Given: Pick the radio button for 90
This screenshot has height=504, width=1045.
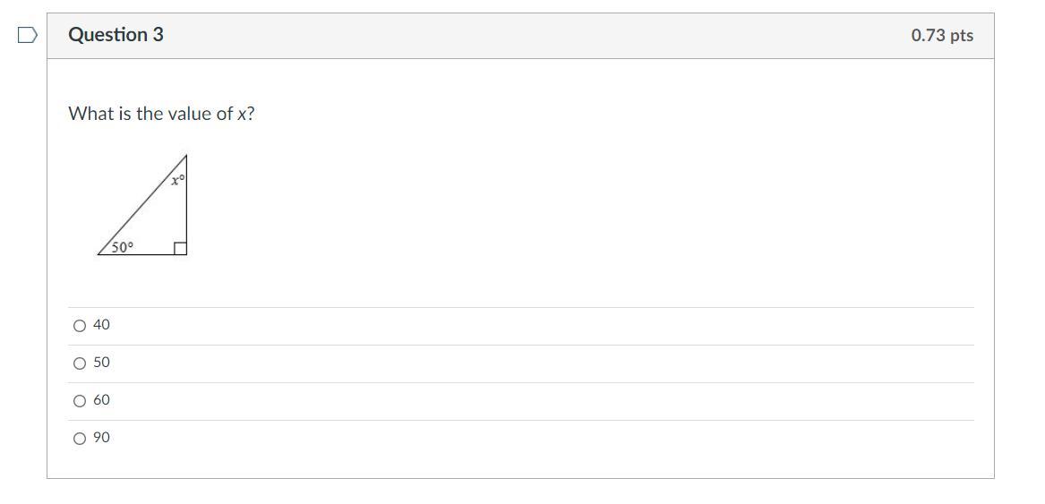Looking at the screenshot, I should pos(81,439).
